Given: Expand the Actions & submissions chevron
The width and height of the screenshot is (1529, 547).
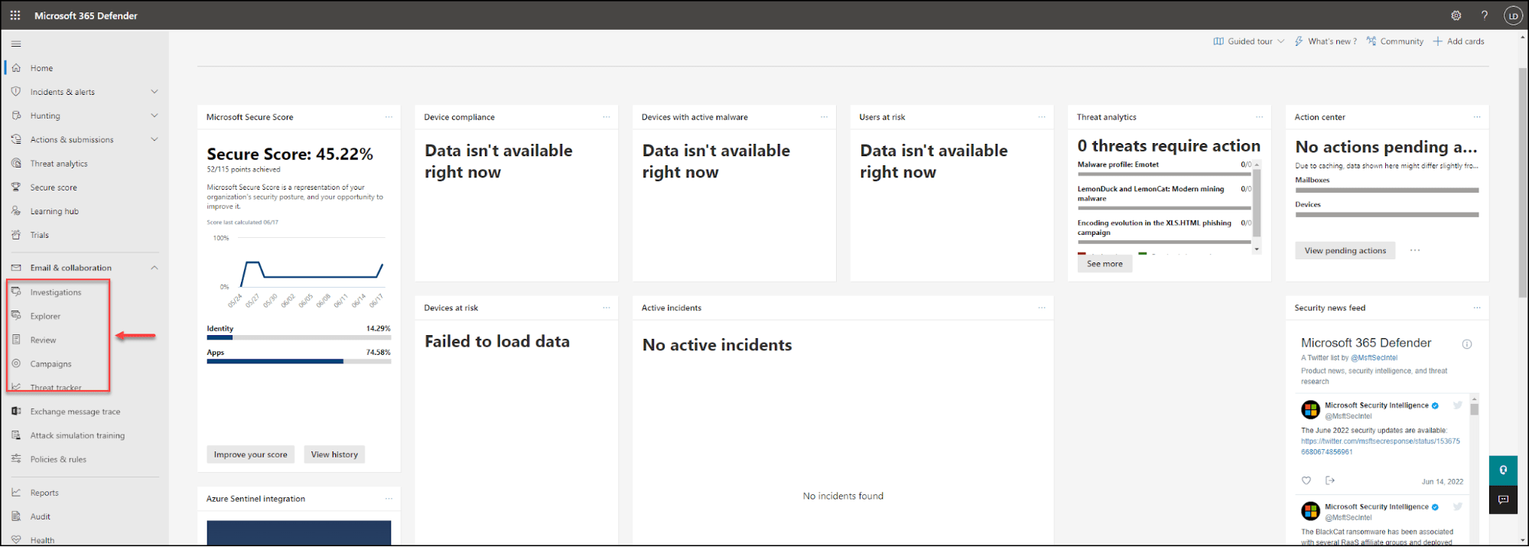Looking at the screenshot, I should click(155, 139).
